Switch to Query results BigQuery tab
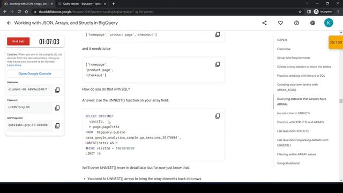The image size is (343, 193). click(x=82, y=4)
